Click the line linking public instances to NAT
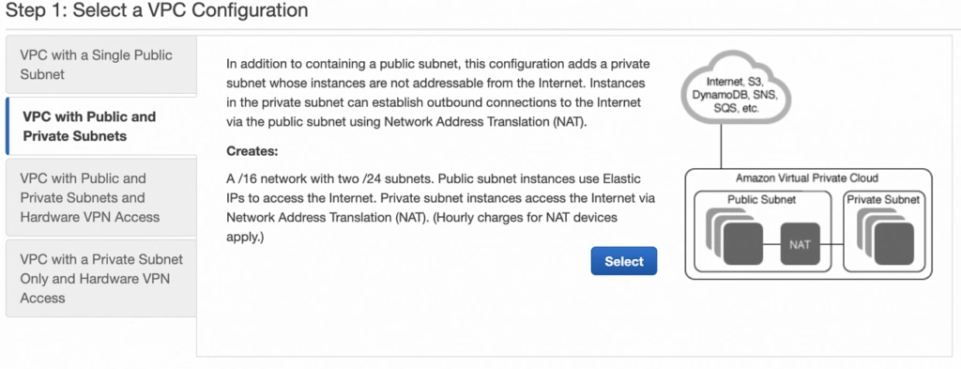The width and height of the screenshot is (961, 369). [771, 244]
